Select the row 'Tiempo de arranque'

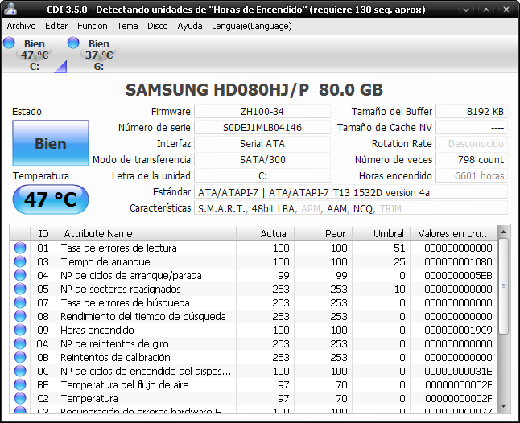point(254,261)
